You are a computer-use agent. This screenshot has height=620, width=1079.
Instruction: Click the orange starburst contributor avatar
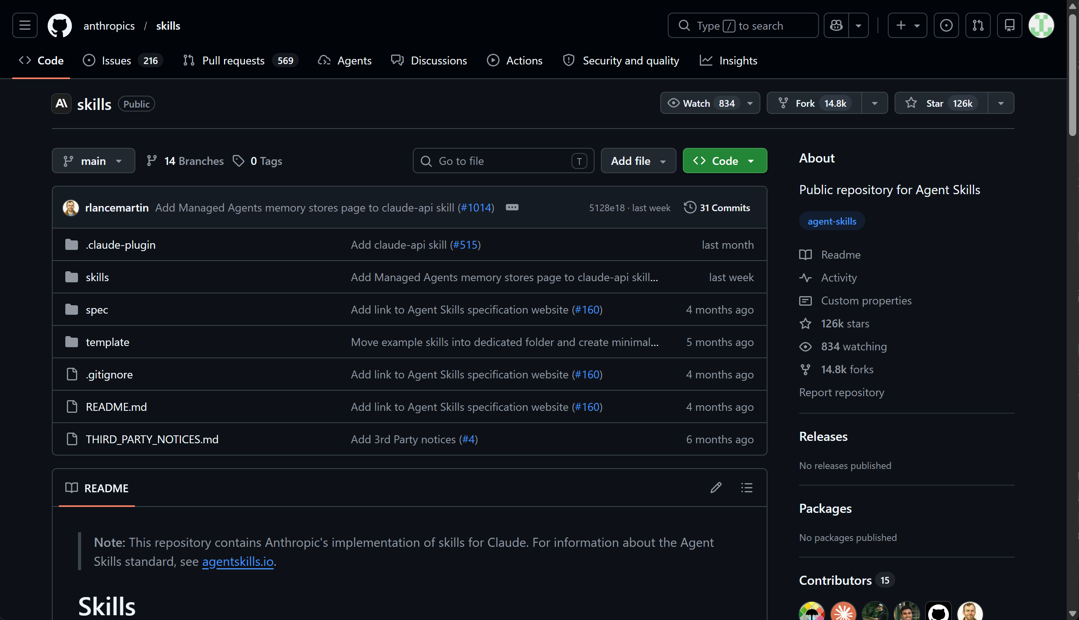(843, 611)
